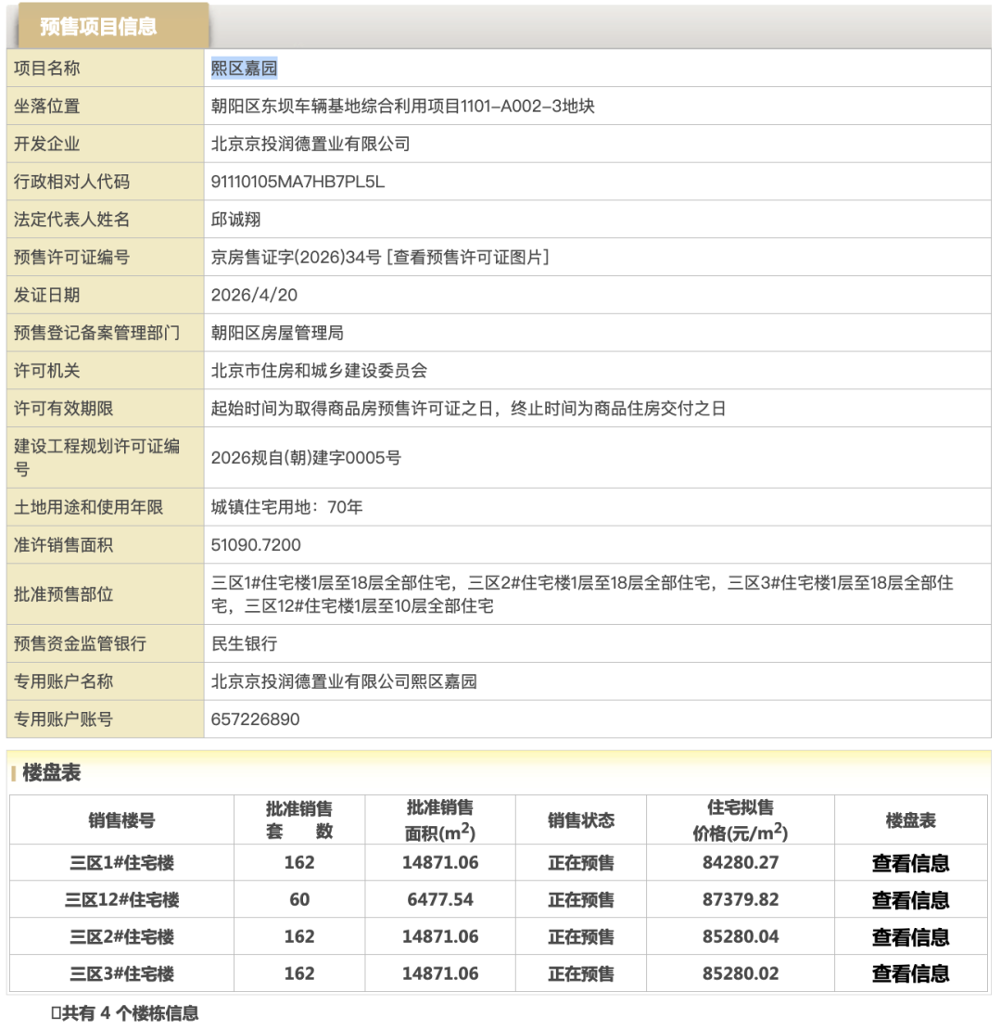Screen dimensions: 1001x1029
Task: Select the 三区12#住宅楼 building name cell
Action: point(121,899)
